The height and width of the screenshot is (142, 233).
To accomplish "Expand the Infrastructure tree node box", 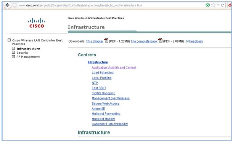I will tap(13, 48).
